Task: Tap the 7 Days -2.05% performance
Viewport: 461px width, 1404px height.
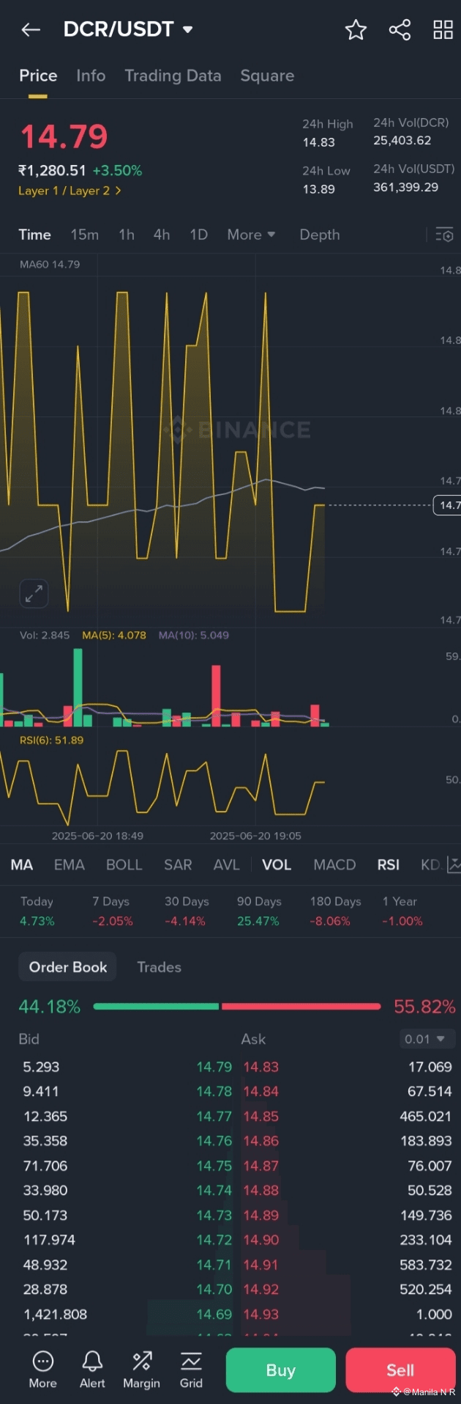Action: (x=112, y=911)
